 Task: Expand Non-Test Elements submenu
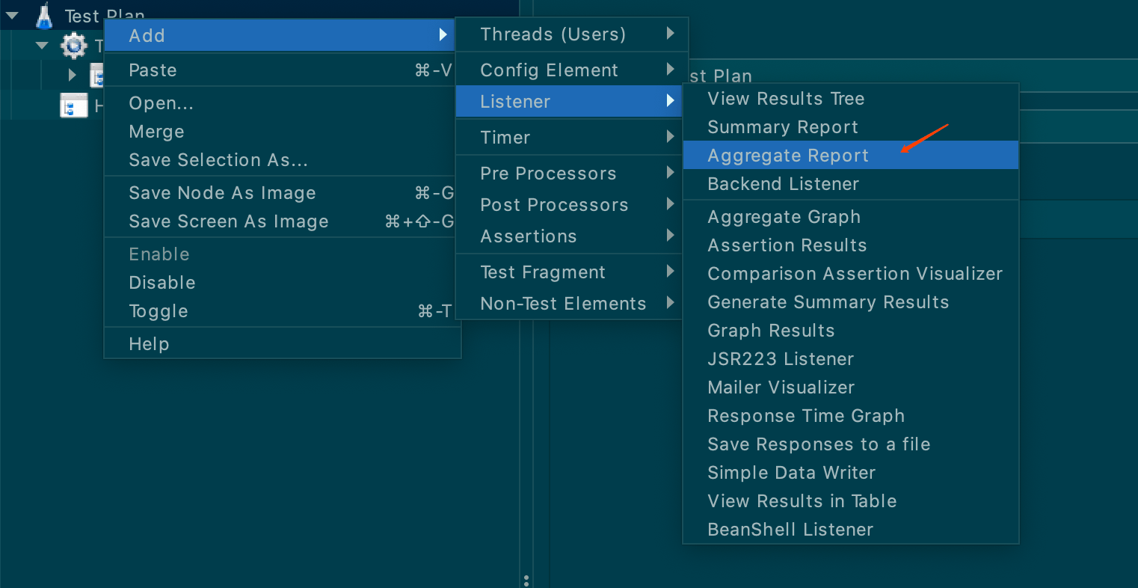(569, 304)
